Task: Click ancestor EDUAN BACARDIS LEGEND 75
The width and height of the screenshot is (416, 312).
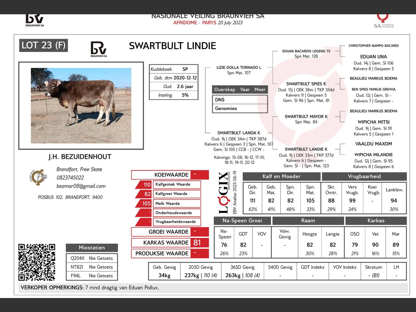Action: pyautogui.click(x=306, y=51)
